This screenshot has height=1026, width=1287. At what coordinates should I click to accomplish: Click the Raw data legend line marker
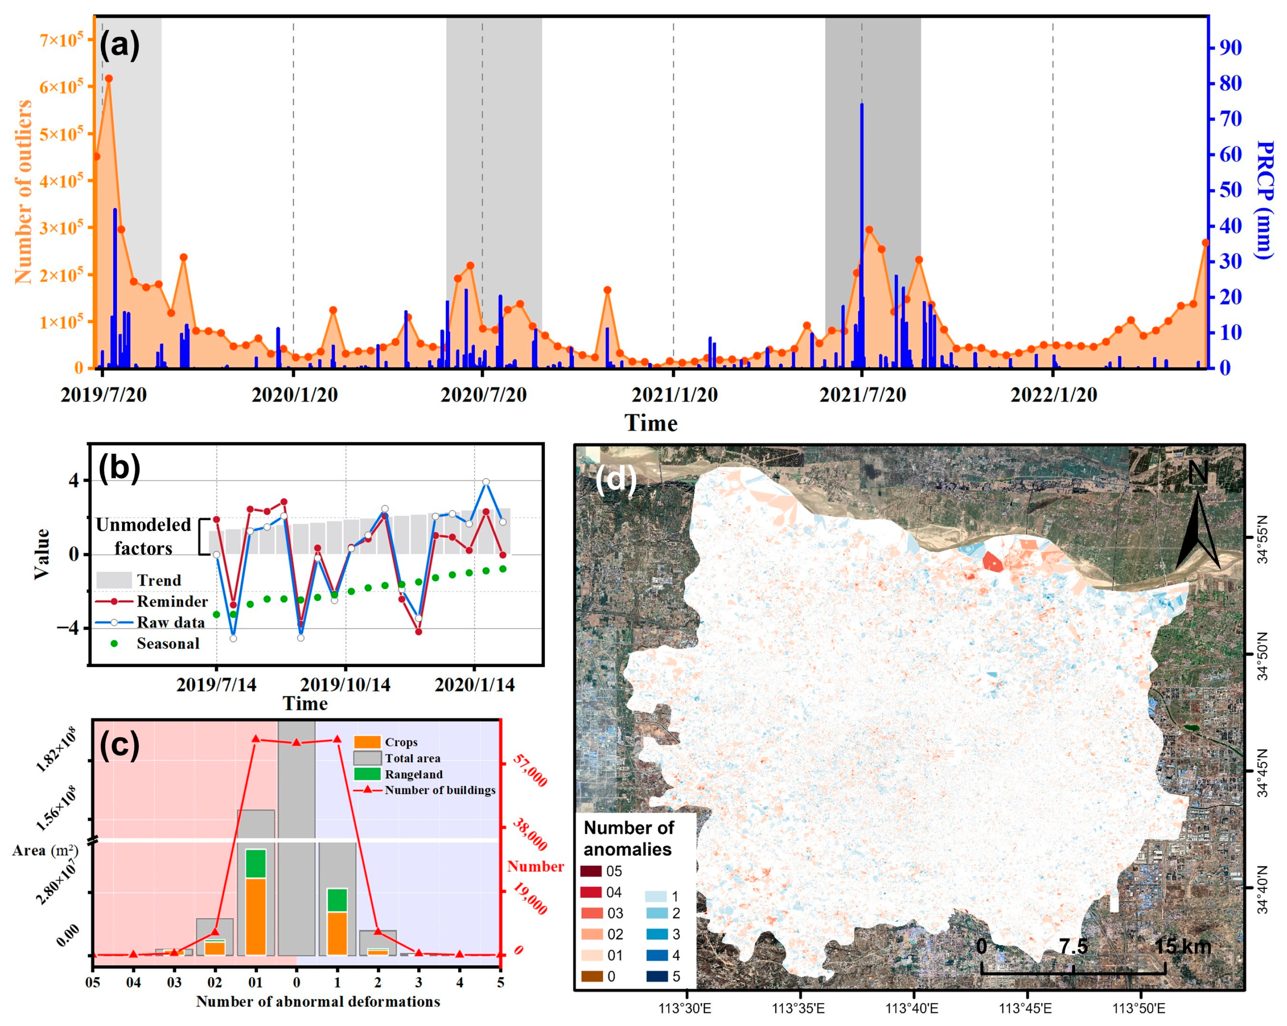pyautogui.click(x=114, y=622)
